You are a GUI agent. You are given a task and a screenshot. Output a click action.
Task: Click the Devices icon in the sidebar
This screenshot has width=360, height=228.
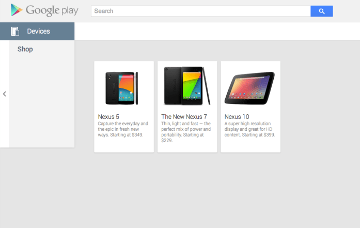click(15, 31)
